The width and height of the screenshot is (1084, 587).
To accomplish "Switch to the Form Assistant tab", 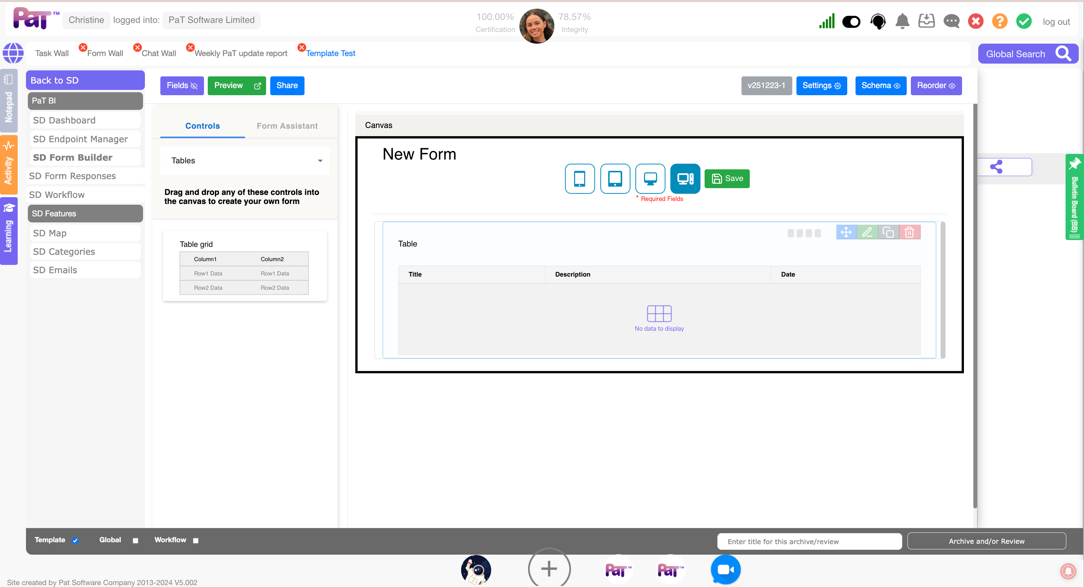I will [x=287, y=126].
